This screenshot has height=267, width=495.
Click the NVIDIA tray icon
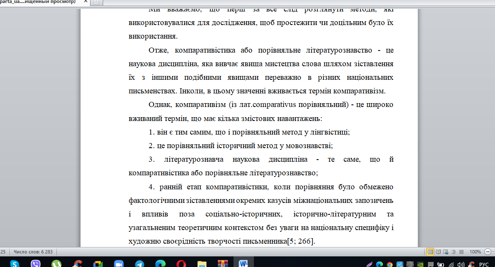tap(420, 264)
